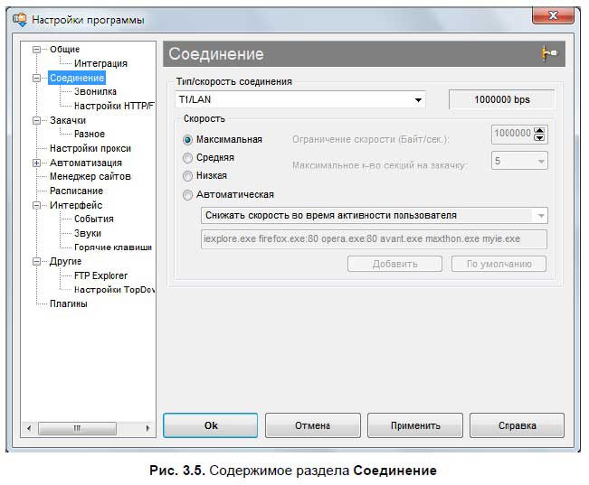Open help with the Справка button
Viewport: 589px width, 485px height.
point(517,425)
